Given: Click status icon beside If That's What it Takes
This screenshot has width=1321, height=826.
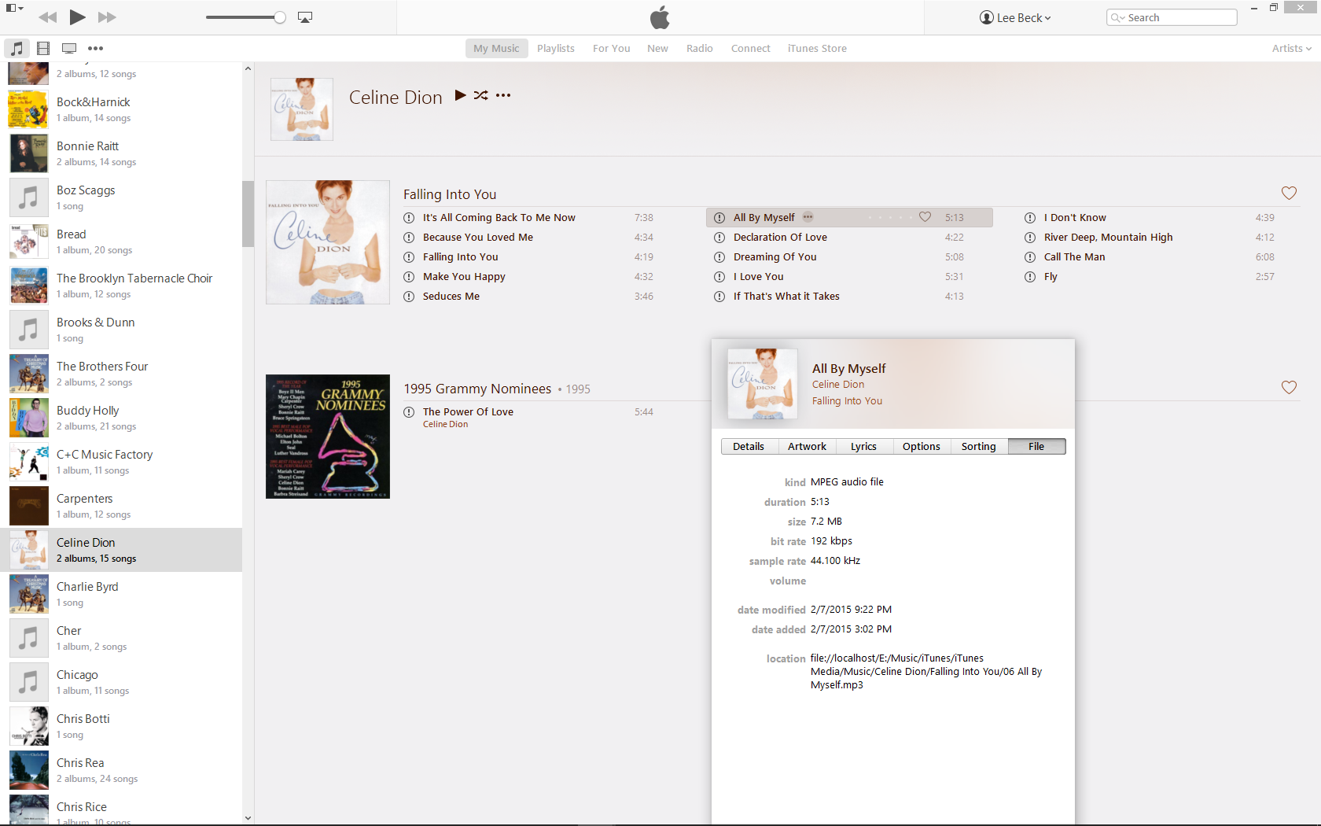Looking at the screenshot, I should [x=719, y=297].
